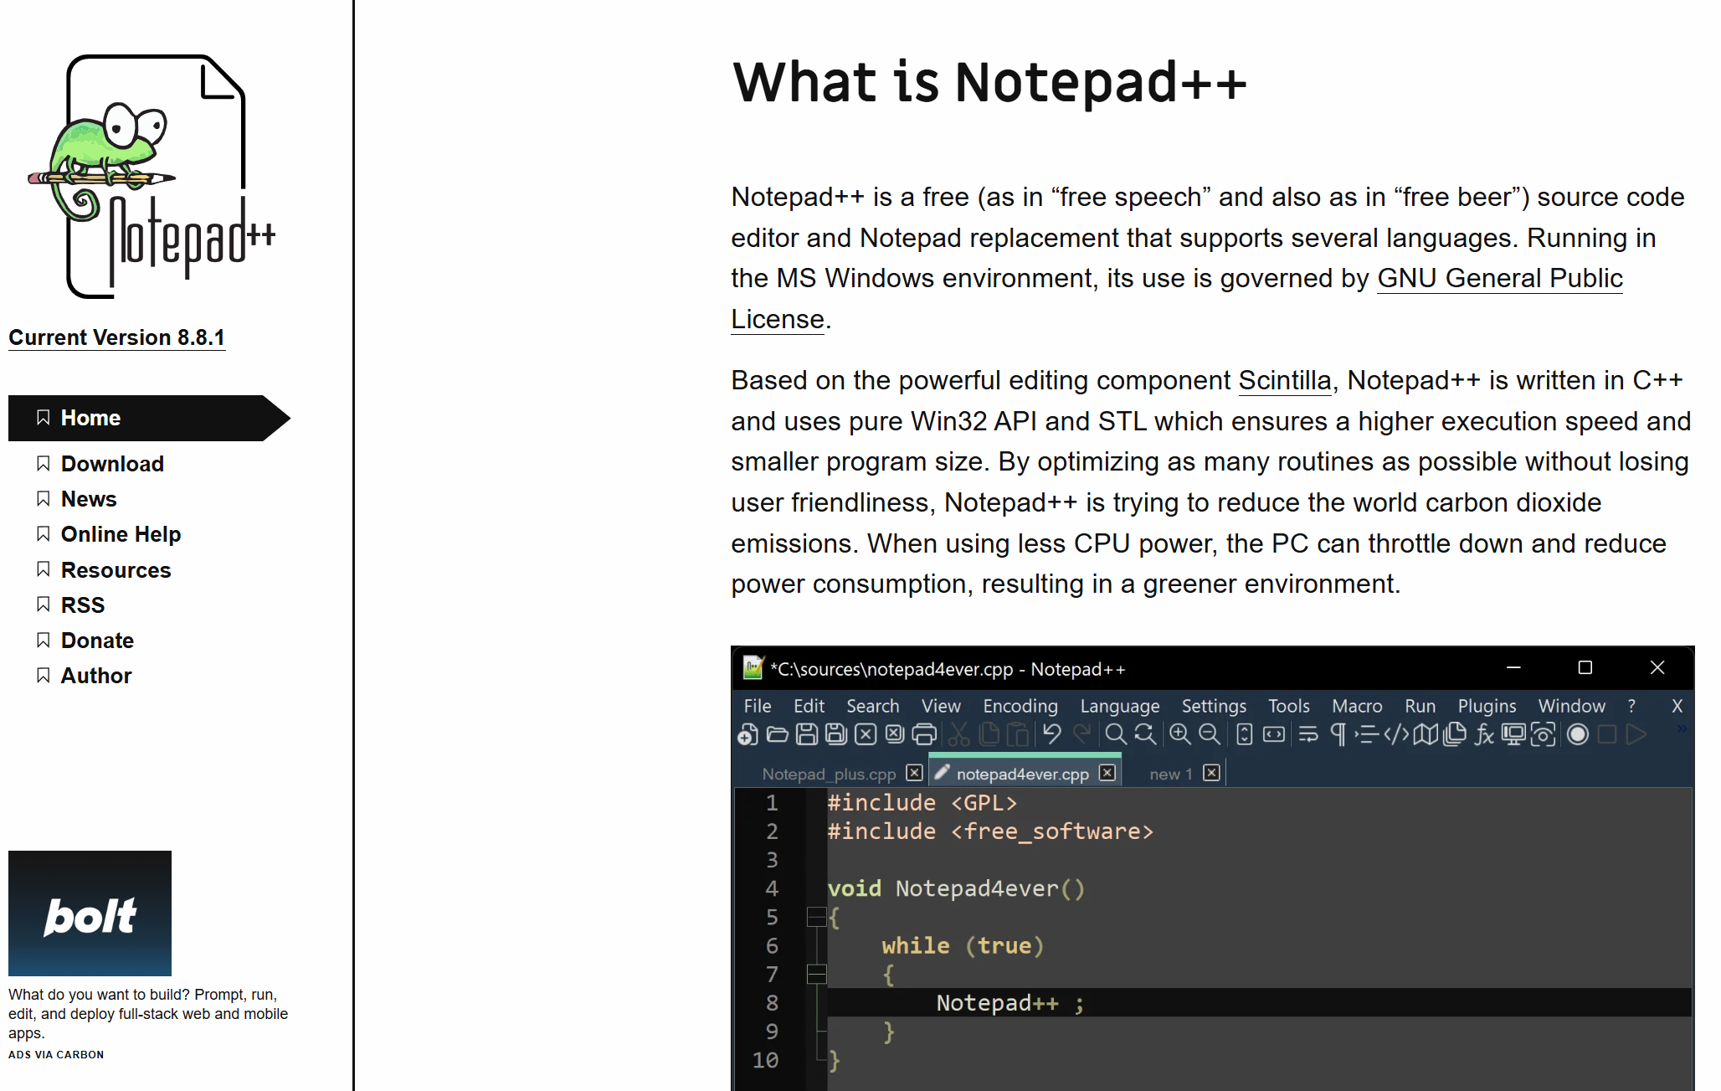Click the Zoom In toolbar icon
Viewport: 1721px width, 1091px height.
pos(1180,734)
